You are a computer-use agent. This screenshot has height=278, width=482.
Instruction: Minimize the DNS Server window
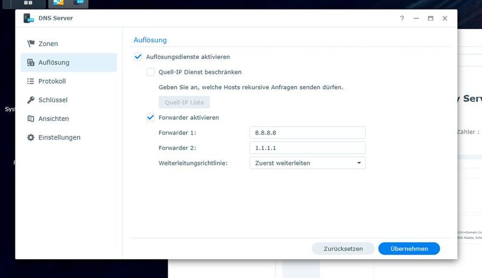416,19
